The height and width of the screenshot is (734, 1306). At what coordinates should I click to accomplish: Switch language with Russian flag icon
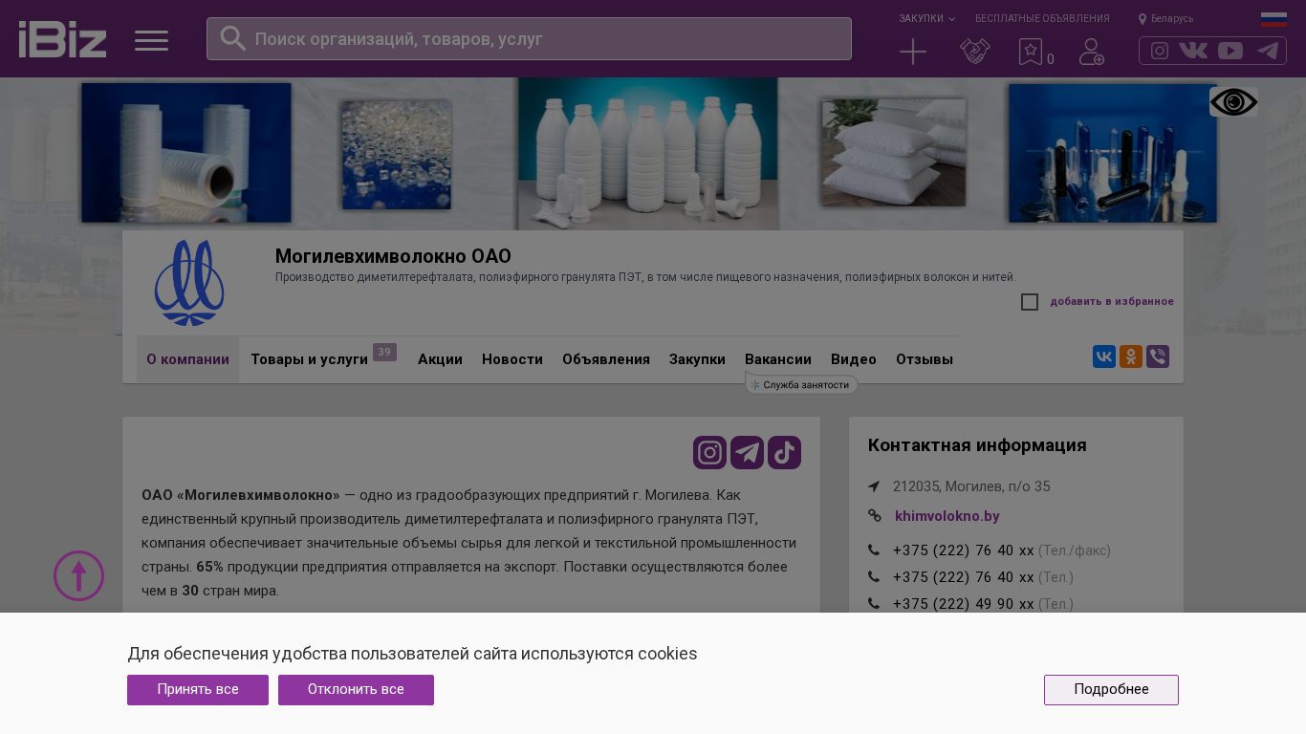tap(1273, 19)
